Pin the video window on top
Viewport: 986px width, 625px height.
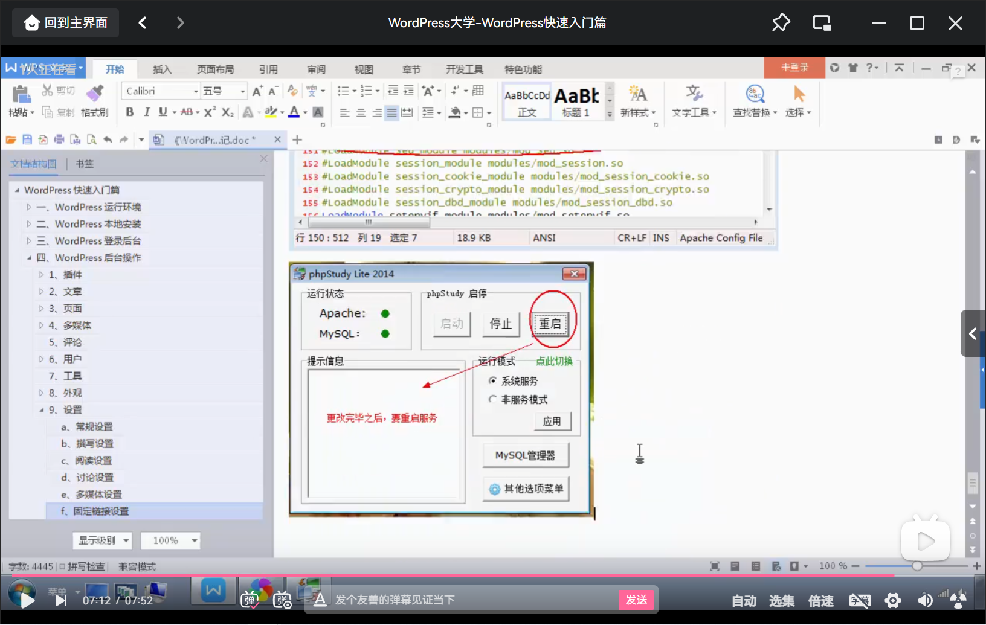point(781,23)
